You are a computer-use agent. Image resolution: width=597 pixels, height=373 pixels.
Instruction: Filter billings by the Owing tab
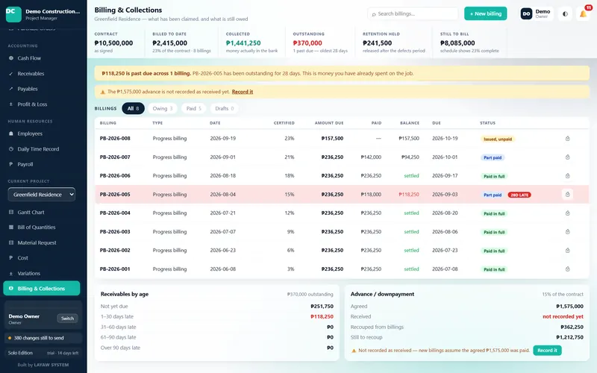click(163, 108)
